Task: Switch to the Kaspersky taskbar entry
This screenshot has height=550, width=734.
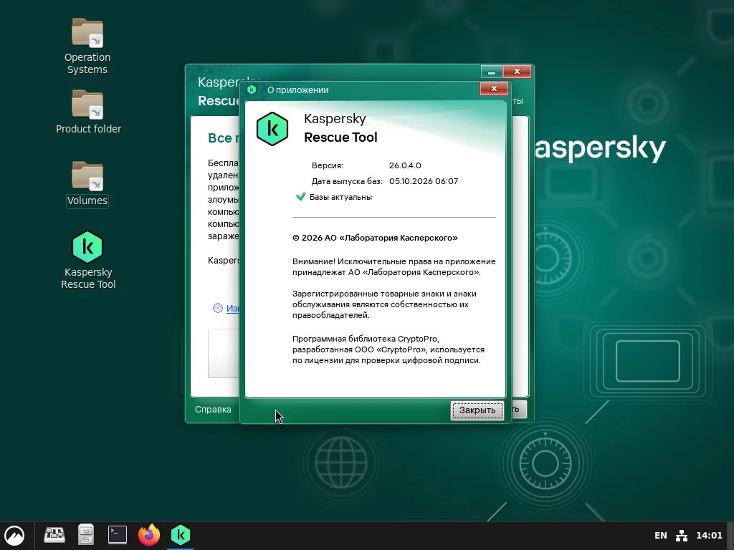Action: coord(181,535)
